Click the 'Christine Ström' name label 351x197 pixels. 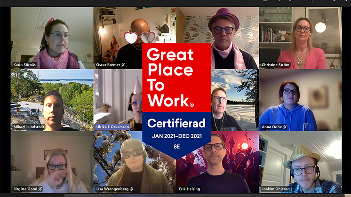(275, 65)
